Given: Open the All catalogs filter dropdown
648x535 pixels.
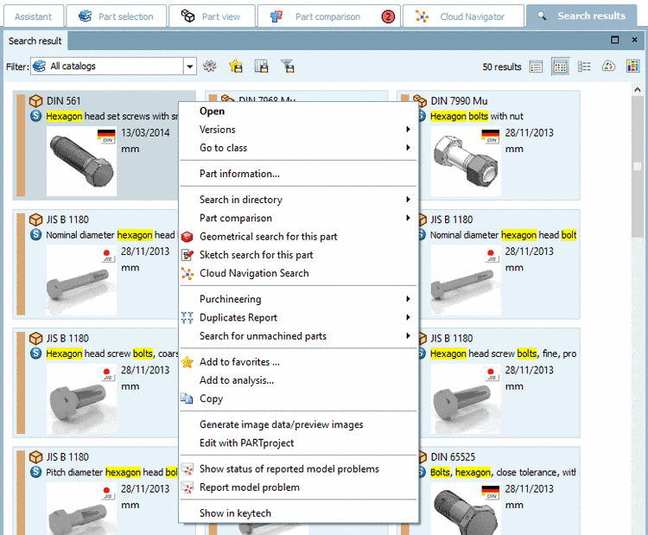Looking at the screenshot, I should tap(190, 67).
